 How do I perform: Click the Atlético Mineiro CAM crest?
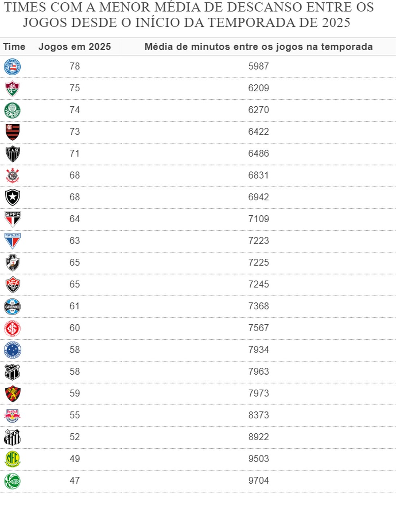tap(12, 154)
